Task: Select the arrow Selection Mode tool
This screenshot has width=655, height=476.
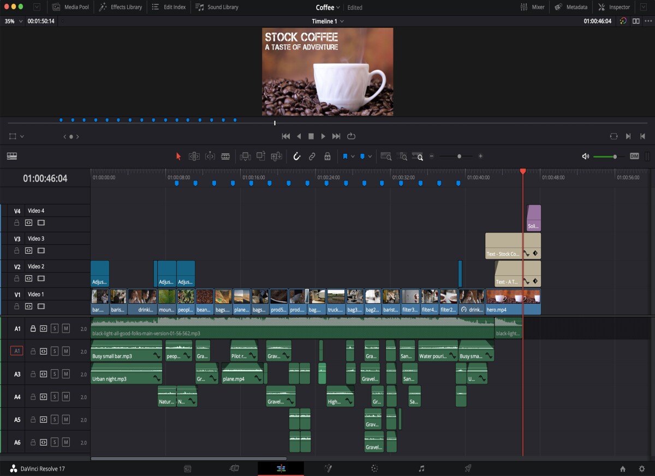Action: click(178, 156)
